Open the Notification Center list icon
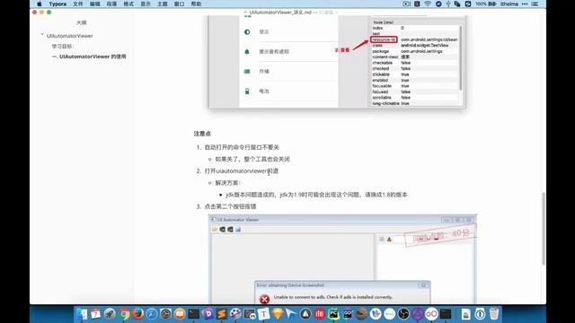The width and height of the screenshot is (575, 323). coord(535,4)
